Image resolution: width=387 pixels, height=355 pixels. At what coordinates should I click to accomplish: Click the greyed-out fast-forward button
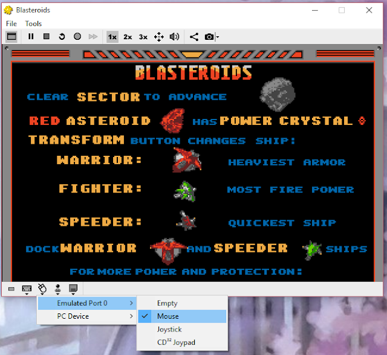(93, 37)
